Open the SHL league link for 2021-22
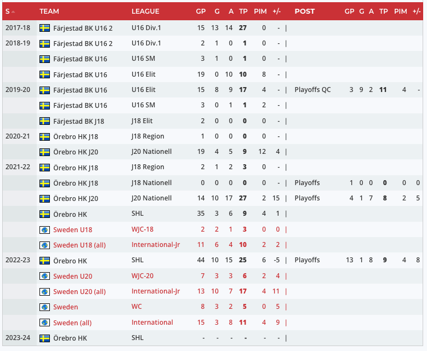The height and width of the screenshot is (351, 427). click(138, 214)
